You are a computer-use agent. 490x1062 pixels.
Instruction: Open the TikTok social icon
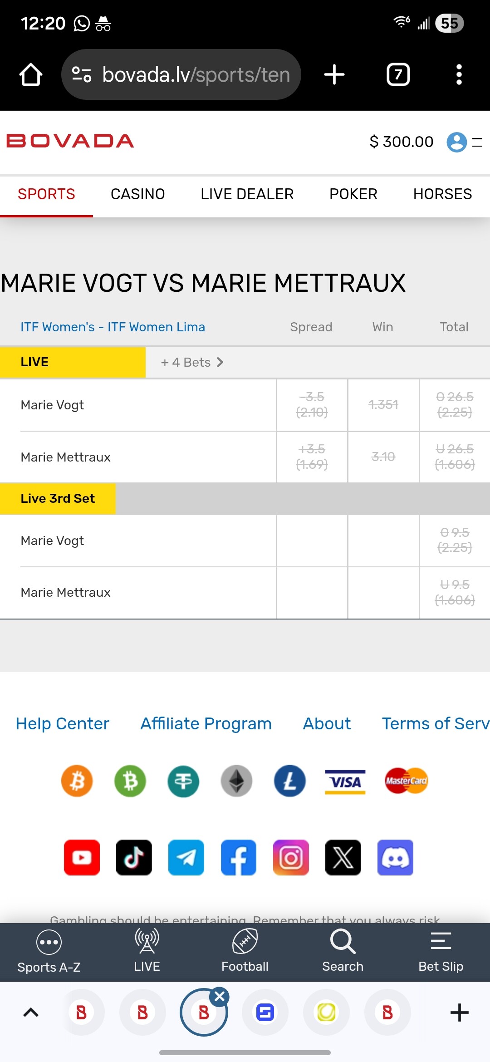tap(134, 857)
